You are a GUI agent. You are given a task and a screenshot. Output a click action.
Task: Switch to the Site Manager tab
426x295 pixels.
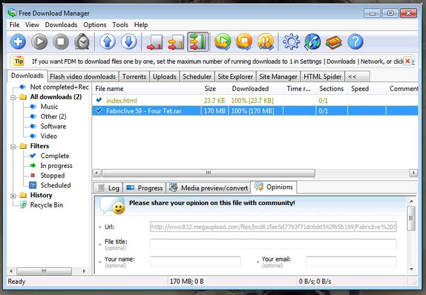(278, 77)
